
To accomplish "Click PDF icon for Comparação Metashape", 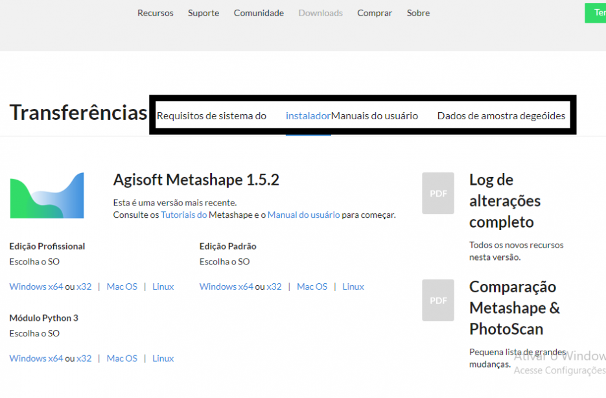I will click(438, 300).
